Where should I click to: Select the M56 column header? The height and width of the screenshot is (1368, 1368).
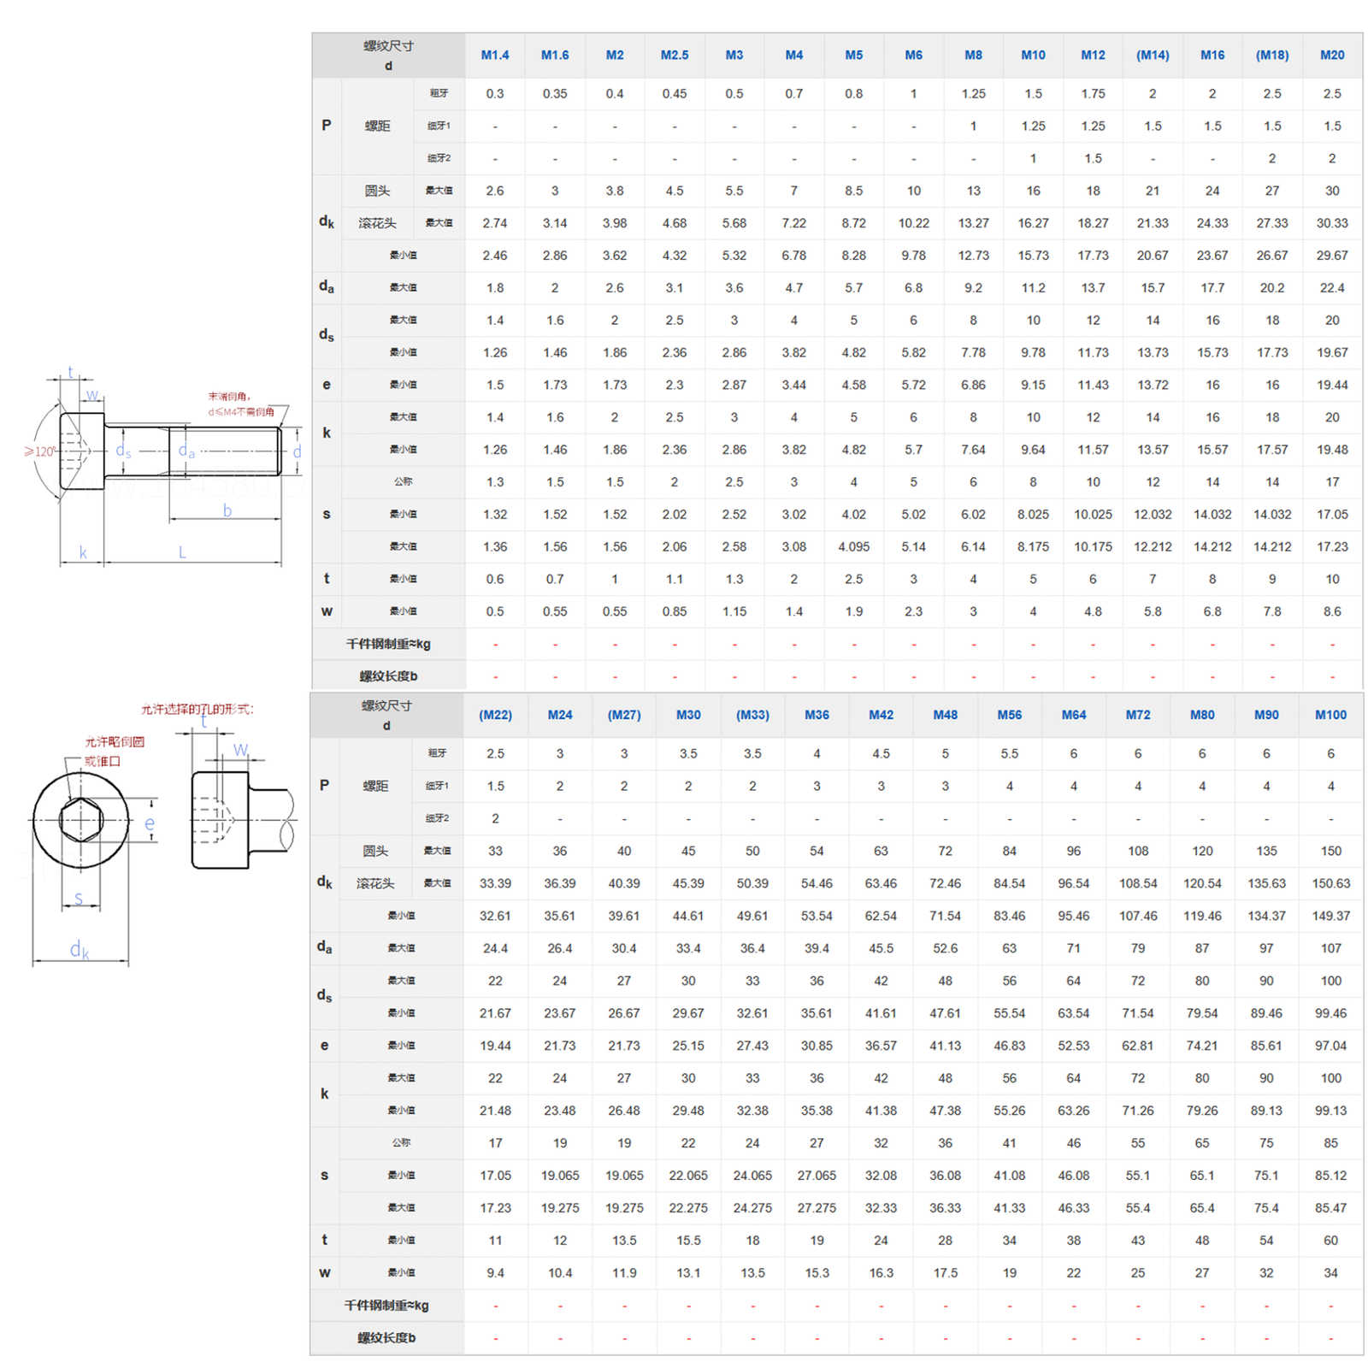click(1009, 715)
